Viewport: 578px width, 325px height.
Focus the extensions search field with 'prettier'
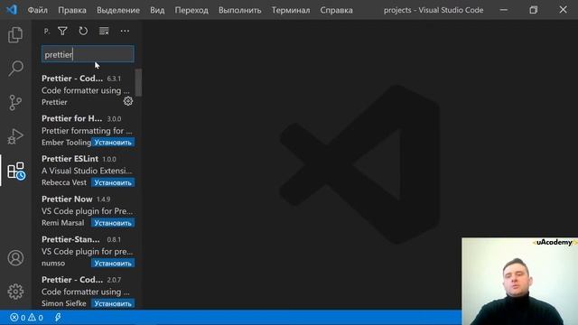[x=88, y=54]
